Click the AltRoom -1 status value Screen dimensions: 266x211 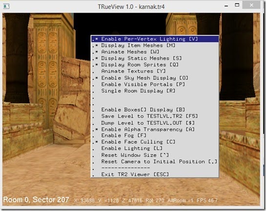coord(180,201)
